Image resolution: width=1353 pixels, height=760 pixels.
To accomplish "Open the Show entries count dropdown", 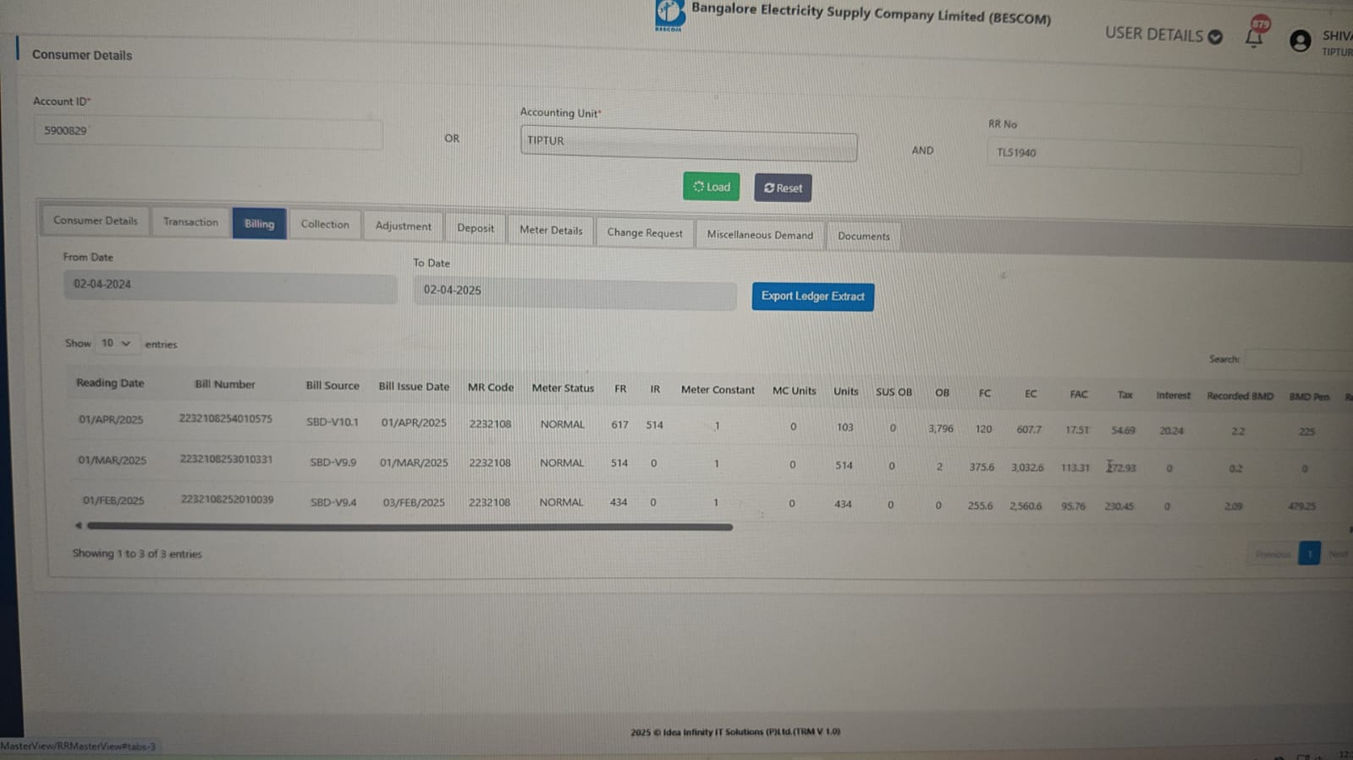I will click(115, 343).
